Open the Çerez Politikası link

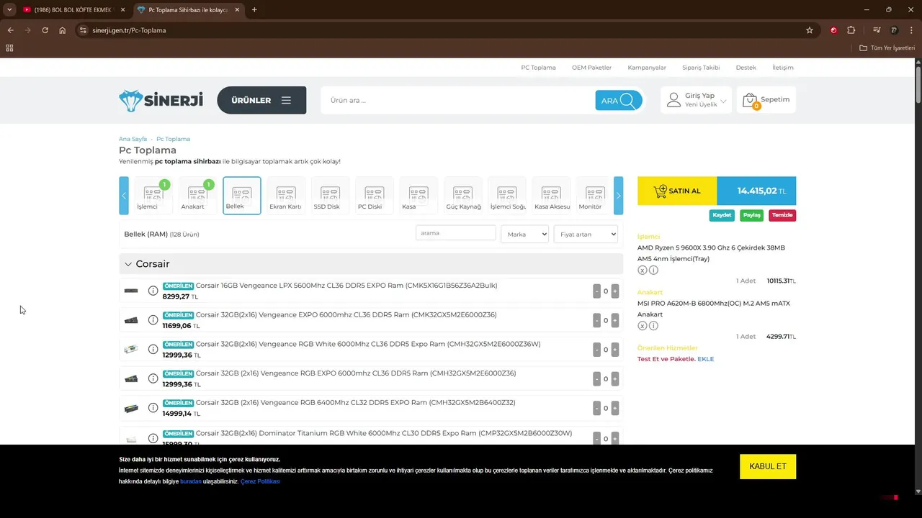[260, 481]
